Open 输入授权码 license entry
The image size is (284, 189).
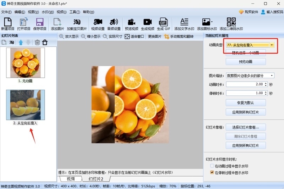pyautogui.click(x=272, y=12)
